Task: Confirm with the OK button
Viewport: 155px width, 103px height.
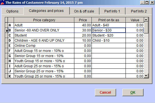Action: point(133,93)
